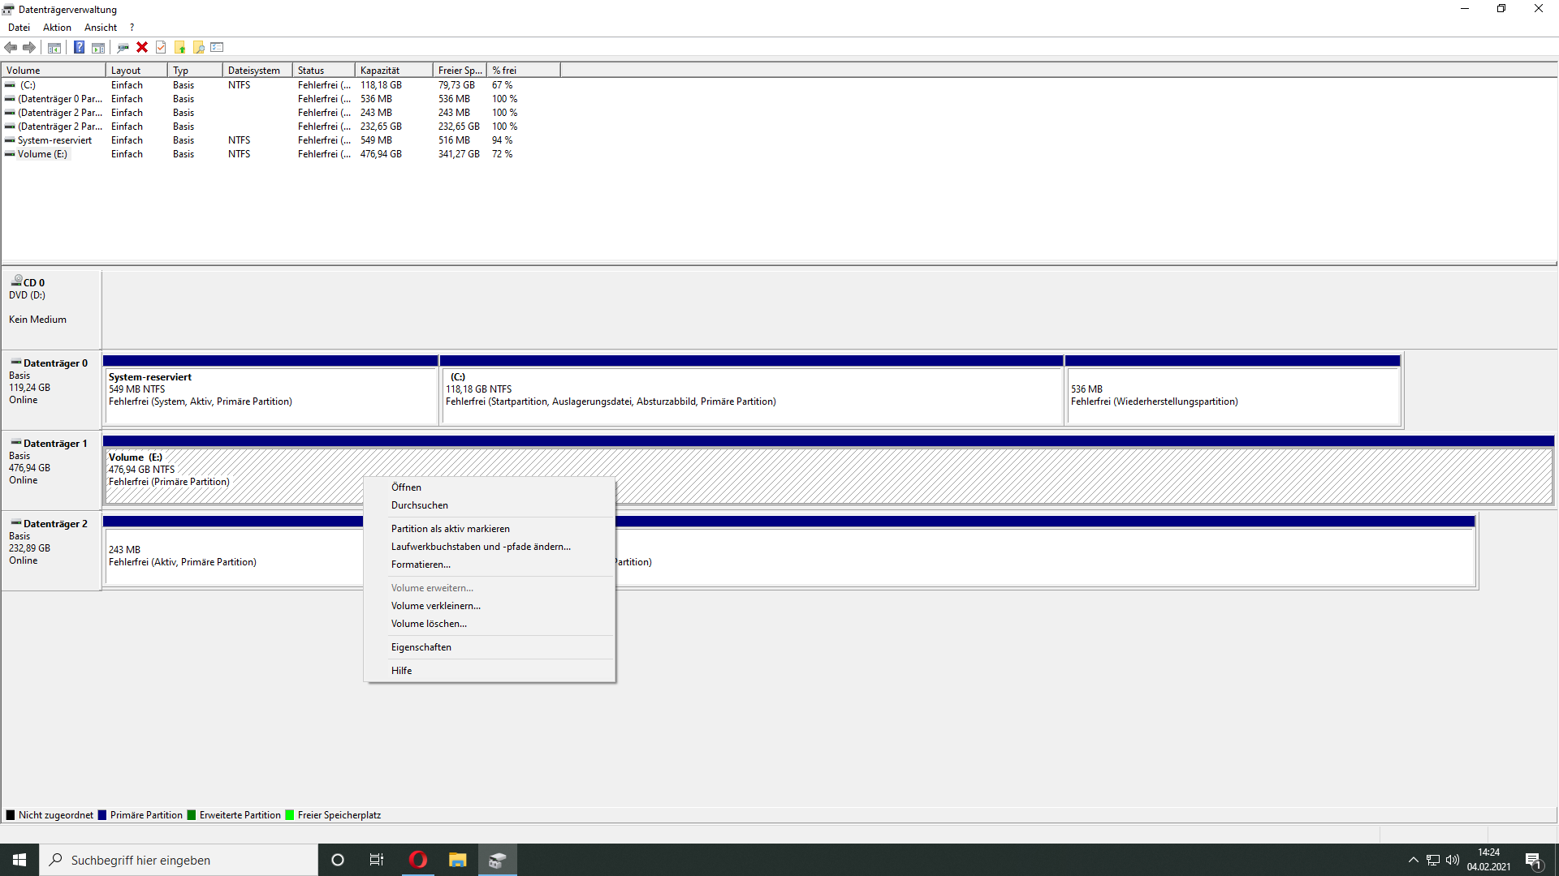Open Opera browser from taskbar
Image resolution: width=1559 pixels, height=876 pixels.
(418, 860)
